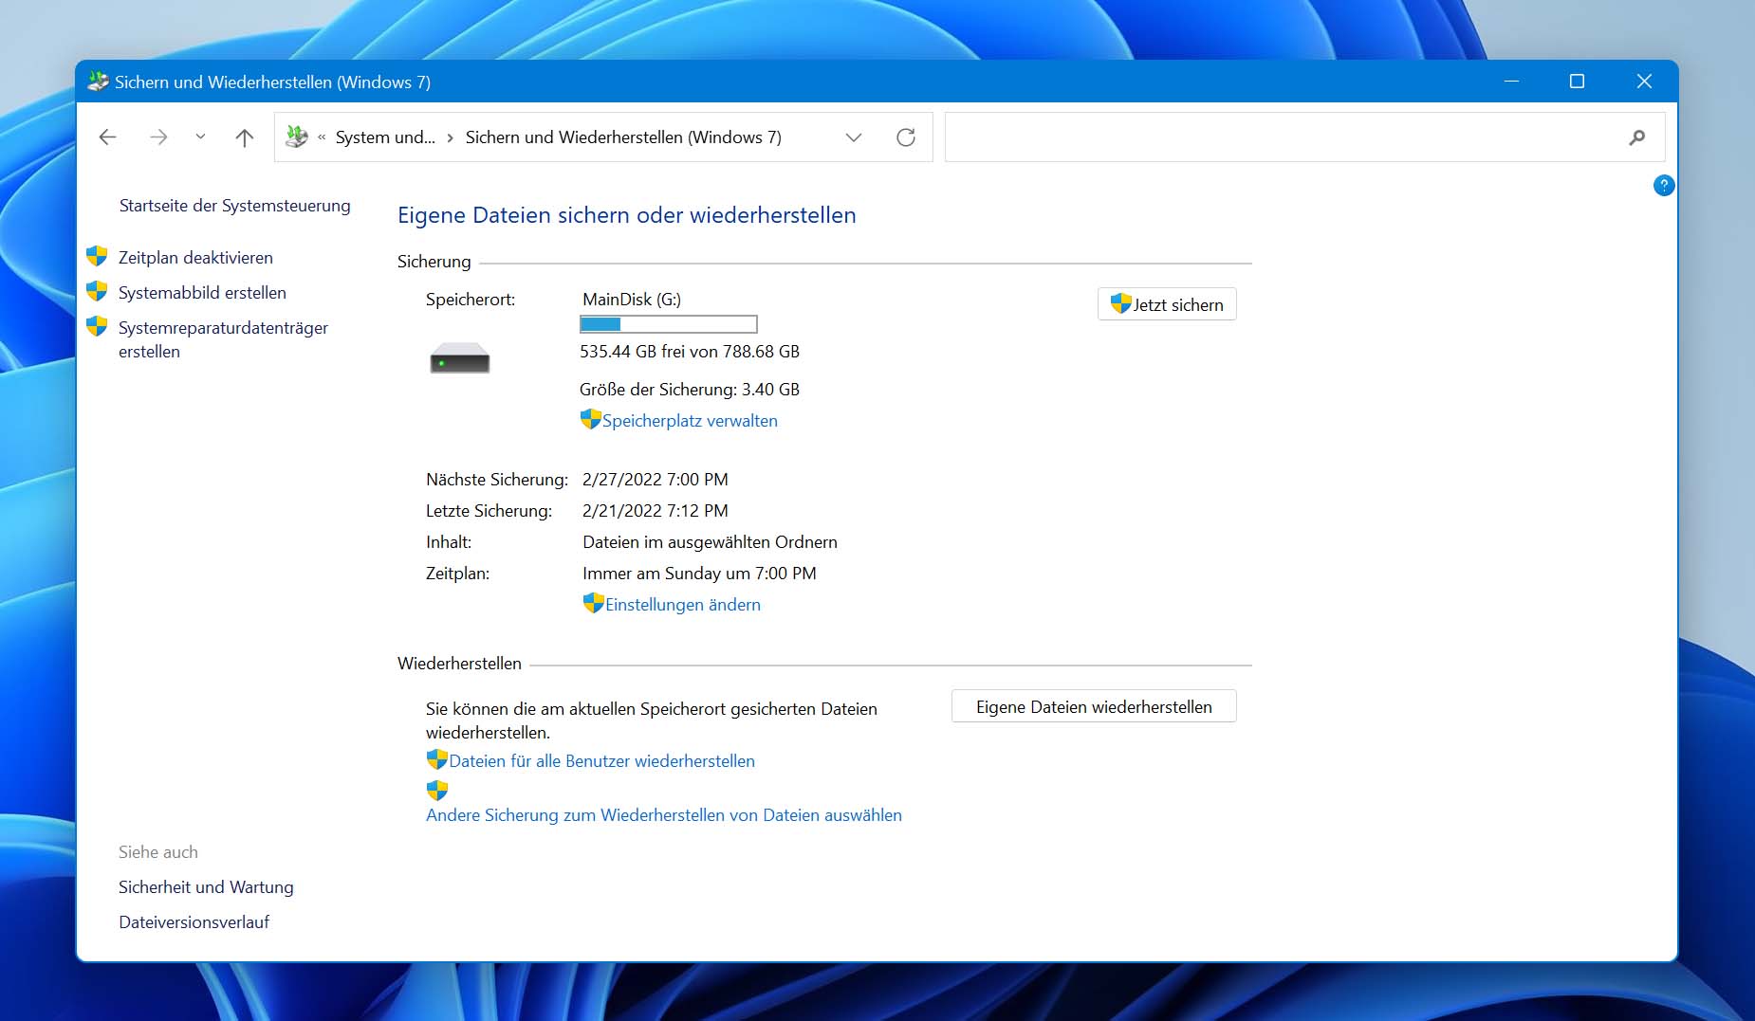Select Systemabbild erstellen
Viewport: 1755px width, 1021px height.
202,293
